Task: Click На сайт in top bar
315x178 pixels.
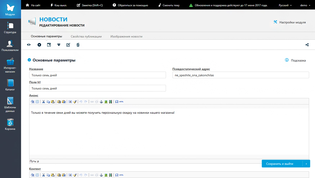Action: tap(33, 5)
